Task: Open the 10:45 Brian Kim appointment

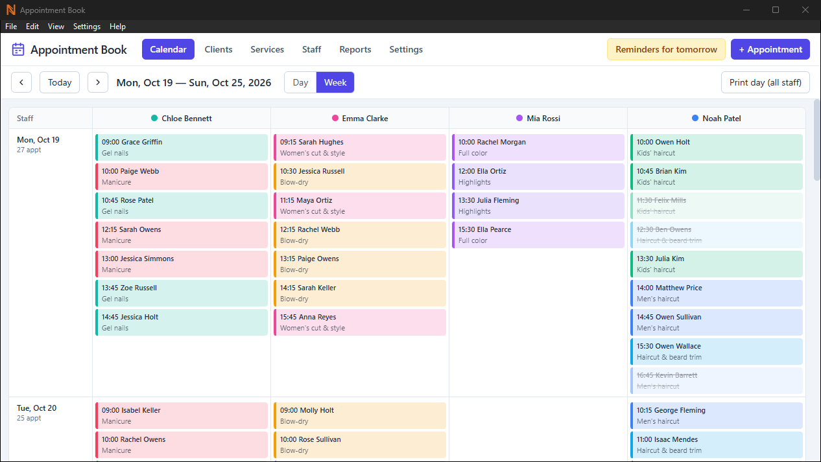Action: pyautogui.click(x=717, y=176)
